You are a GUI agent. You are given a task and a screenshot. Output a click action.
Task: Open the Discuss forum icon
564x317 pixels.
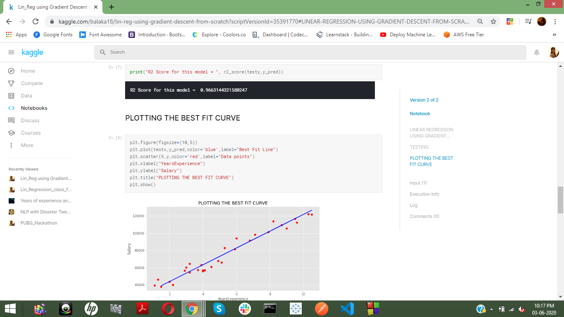tap(11, 120)
